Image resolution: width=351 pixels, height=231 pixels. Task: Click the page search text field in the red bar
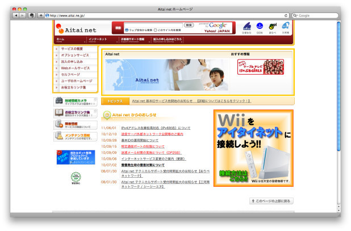(153, 25)
